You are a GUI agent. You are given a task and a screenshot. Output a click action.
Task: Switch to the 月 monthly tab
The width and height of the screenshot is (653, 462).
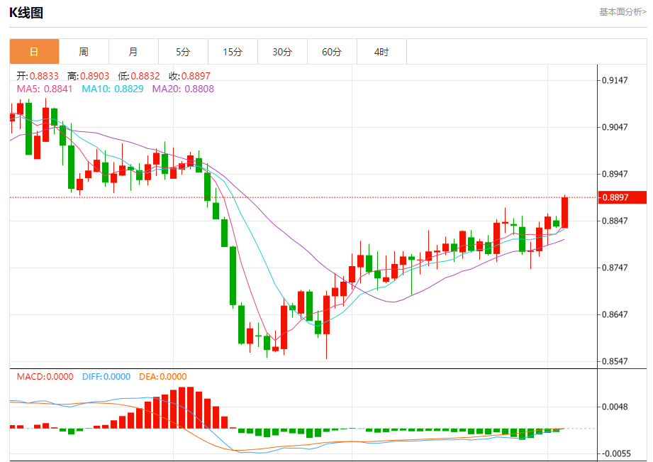coord(133,52)
